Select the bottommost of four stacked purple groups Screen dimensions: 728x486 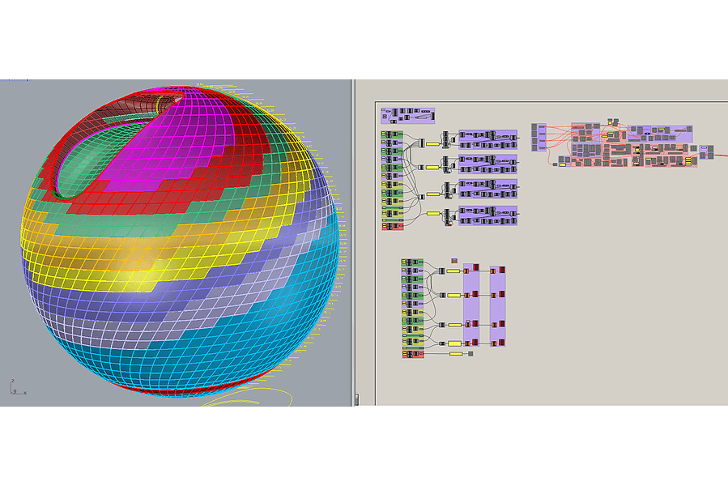pyautogui.click(x=487, y=216)
